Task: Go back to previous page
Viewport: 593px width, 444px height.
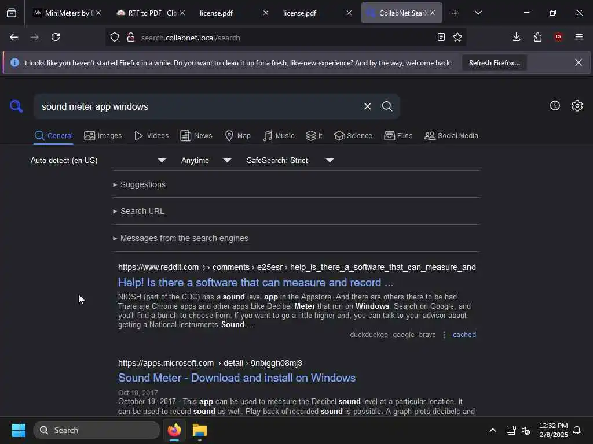Action: tap(14, 38)
